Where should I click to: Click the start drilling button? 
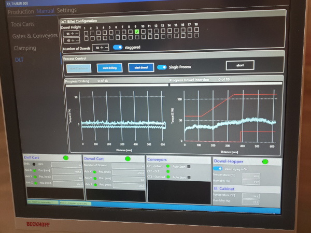(109, 68)
